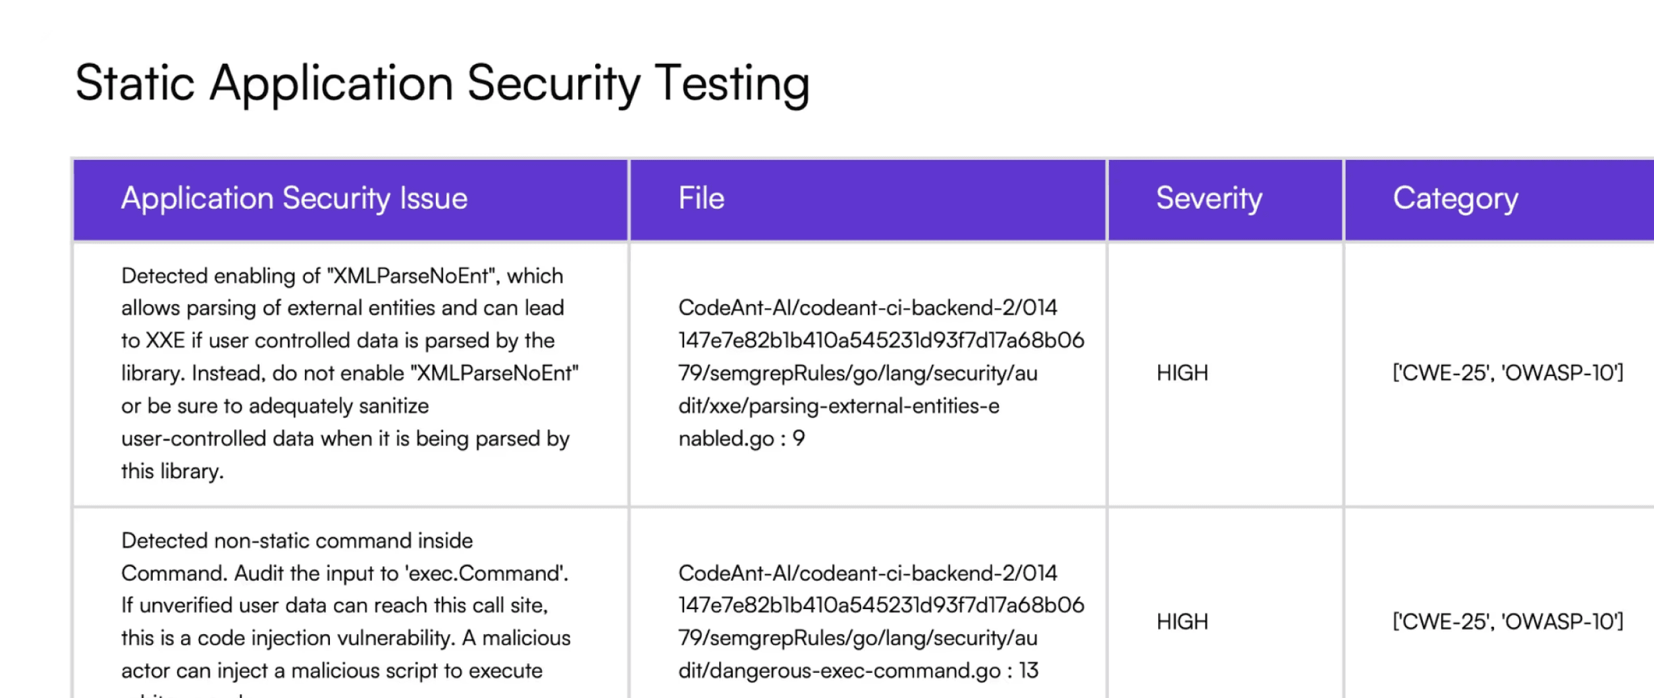This screenshot has height=698, width=1654.
Task: Click the second row's CodeAnt-AI/codeant-ci-backend-2 path line
Action: [867, 573]
